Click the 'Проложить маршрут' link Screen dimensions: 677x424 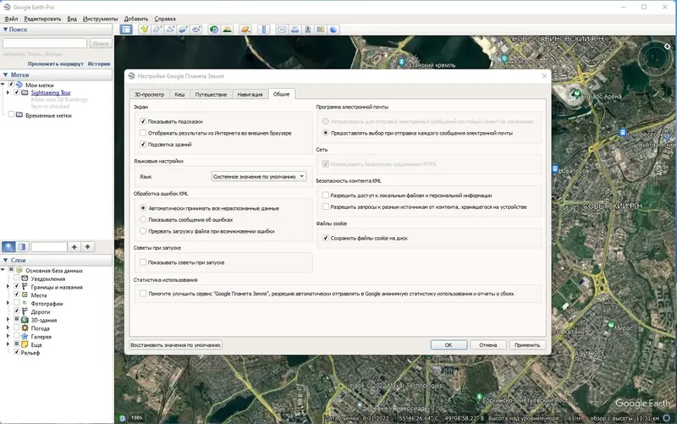[x=56, y=63]
